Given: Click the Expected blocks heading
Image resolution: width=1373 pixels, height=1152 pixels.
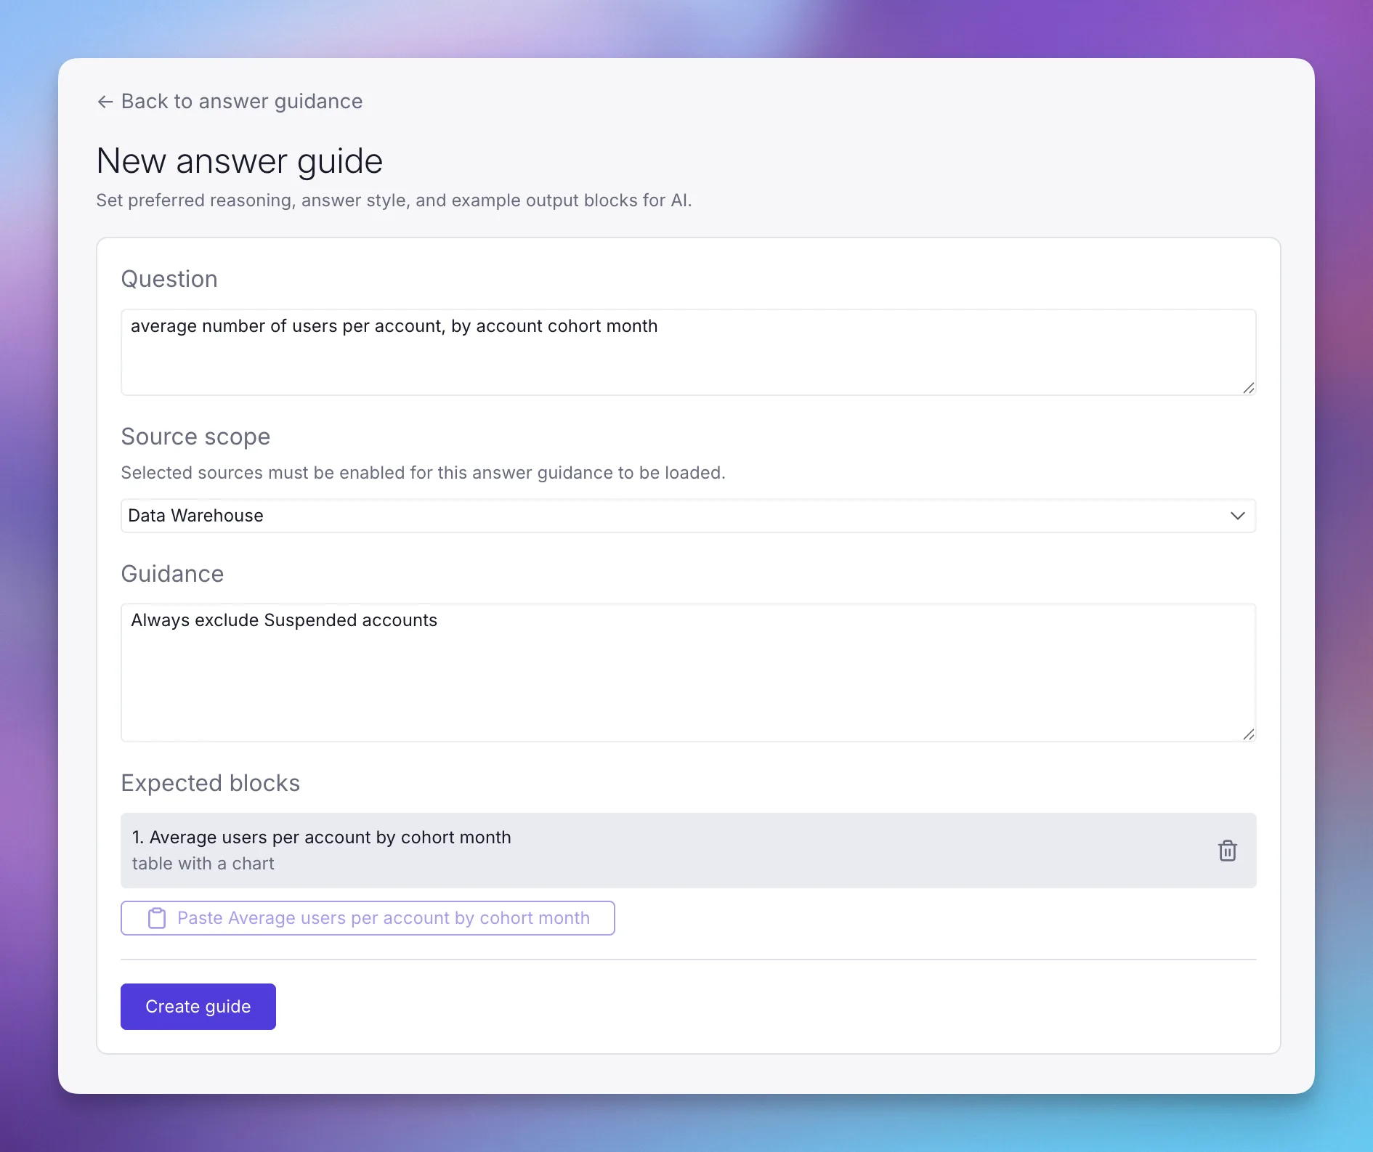Looking at the screenshot, I should [x=211, y=783].
